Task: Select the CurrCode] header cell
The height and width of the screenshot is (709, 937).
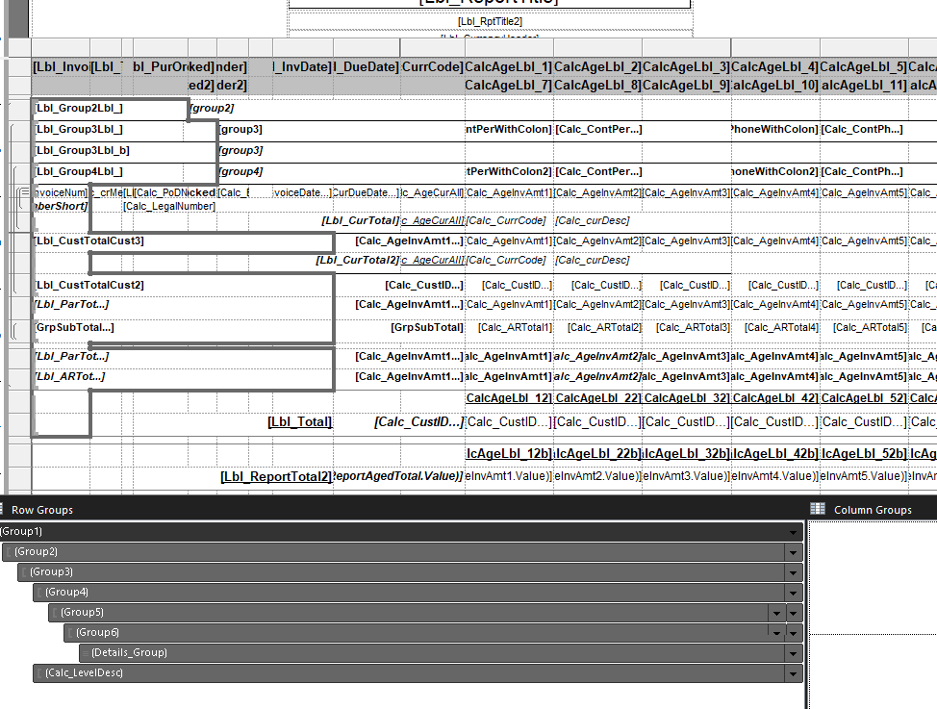Action: click(433, 67)
